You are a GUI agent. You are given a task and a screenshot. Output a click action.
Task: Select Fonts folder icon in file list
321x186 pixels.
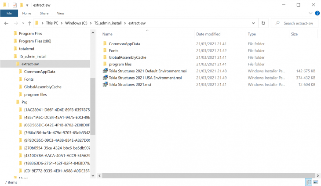pyautogui.click(x=105, y=50)
